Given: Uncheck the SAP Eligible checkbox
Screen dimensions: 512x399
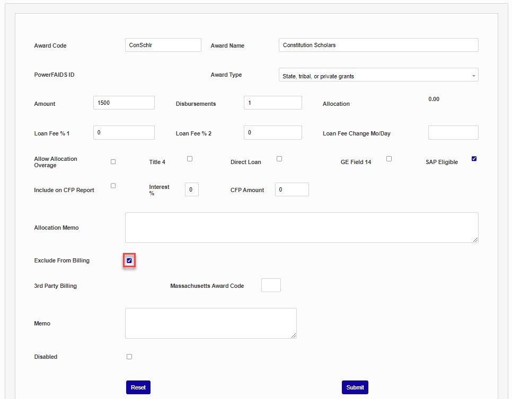Looking at the screenshot, I should pyautogui.click(x=474, y=159).
